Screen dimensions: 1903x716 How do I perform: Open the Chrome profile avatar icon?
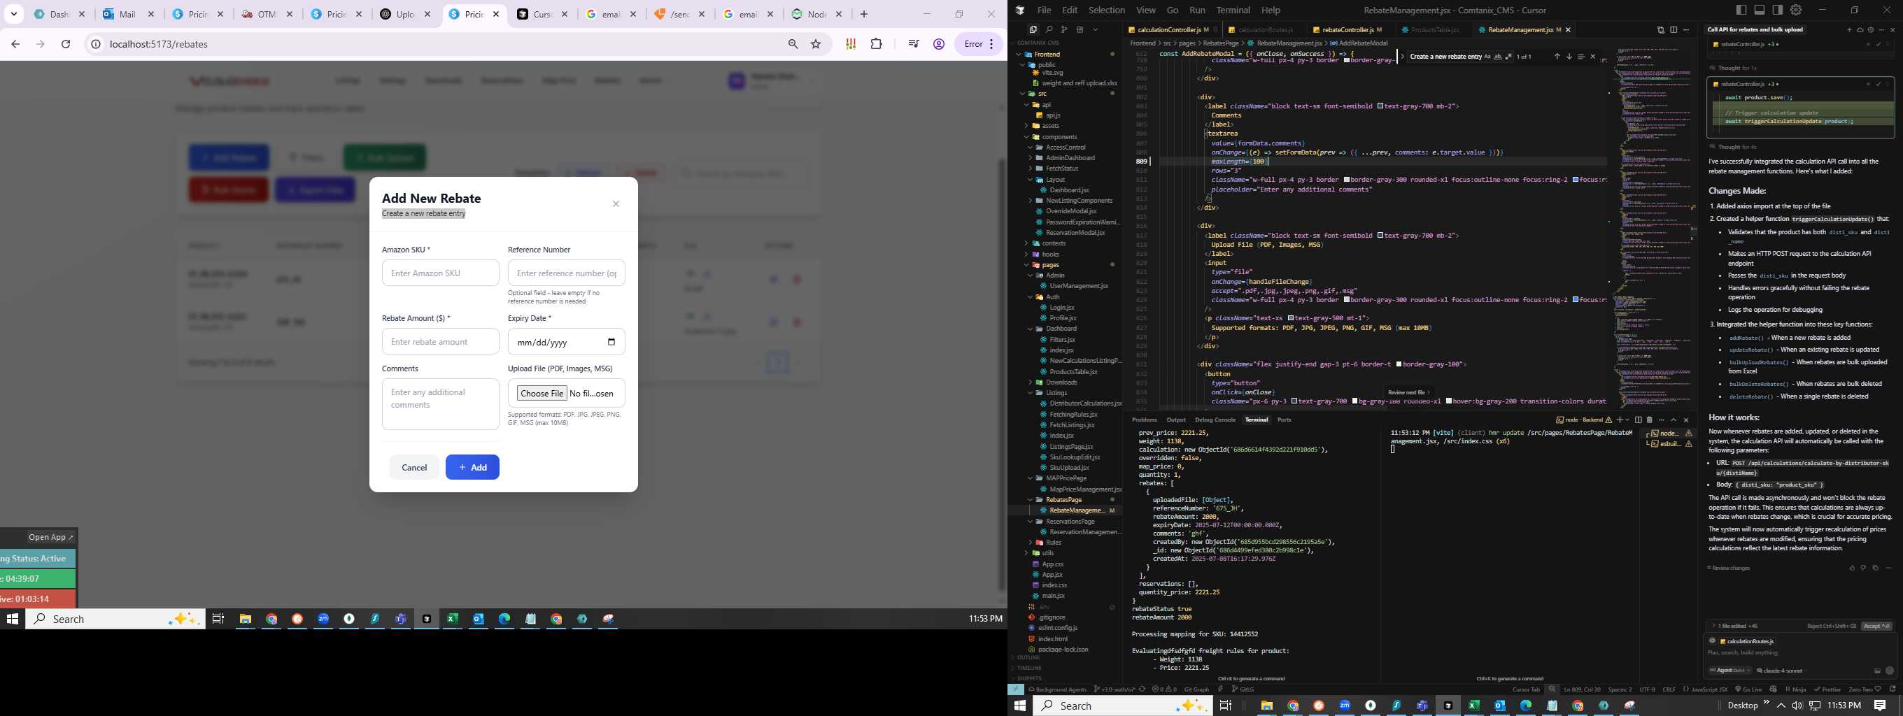(939, 44)
